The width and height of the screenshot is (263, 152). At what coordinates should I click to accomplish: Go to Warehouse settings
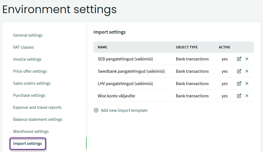[x=31, y=131]
